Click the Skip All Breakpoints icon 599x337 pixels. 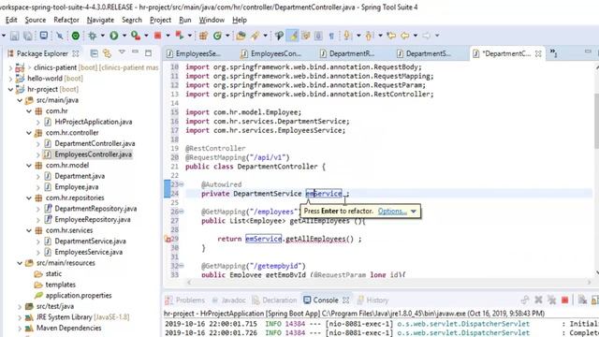coord(60,36)
